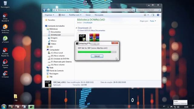Collapse the Downloads (2) group arrow
Screen dimensions: 194x109
pos(76,28)
